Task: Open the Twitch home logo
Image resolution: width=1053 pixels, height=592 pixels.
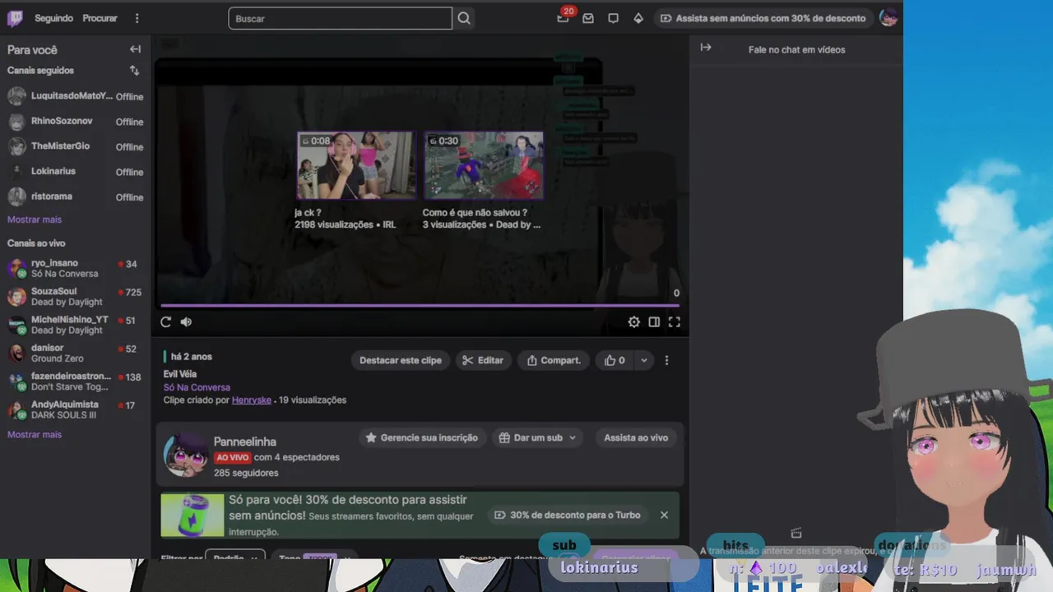Action: click(x=16, y=18)
